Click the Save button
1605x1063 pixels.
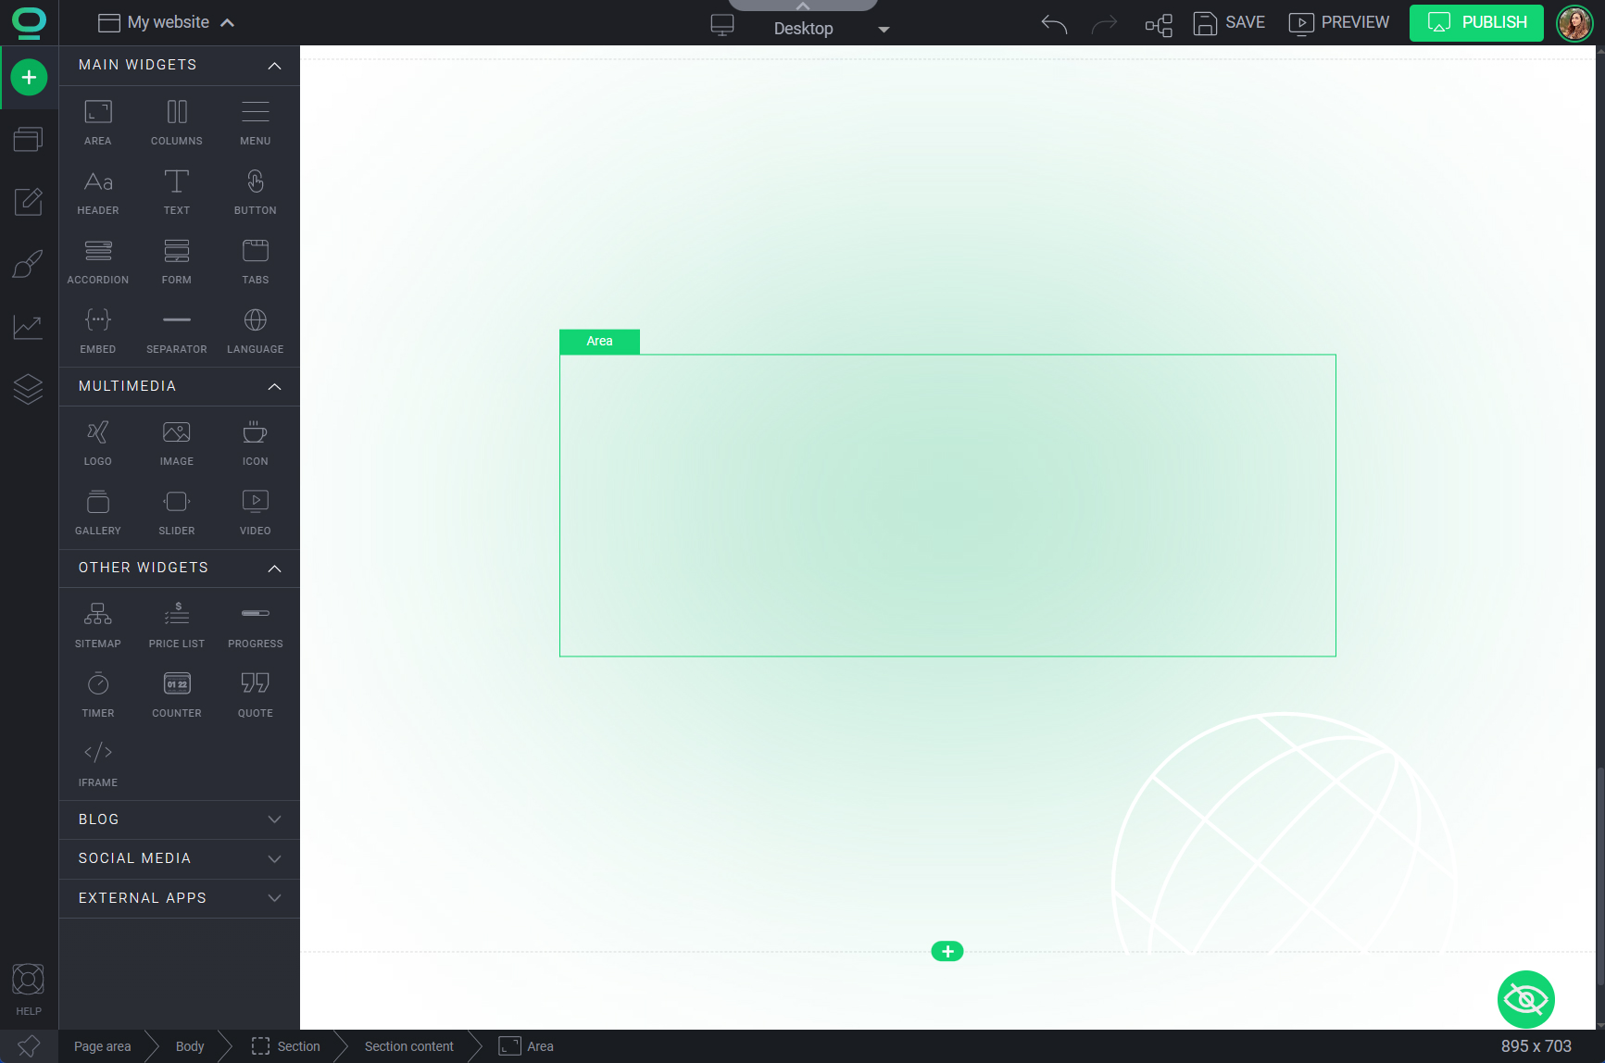tap(1229, 23)
